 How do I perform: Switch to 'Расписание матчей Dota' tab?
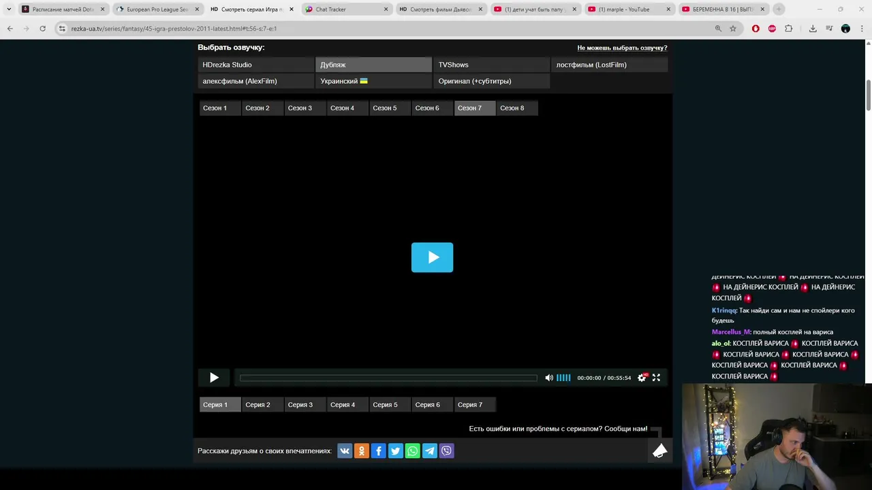pos(62,10)
